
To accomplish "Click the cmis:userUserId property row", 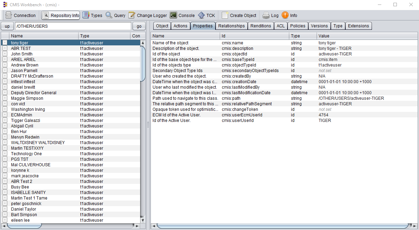I will [284, 121].
